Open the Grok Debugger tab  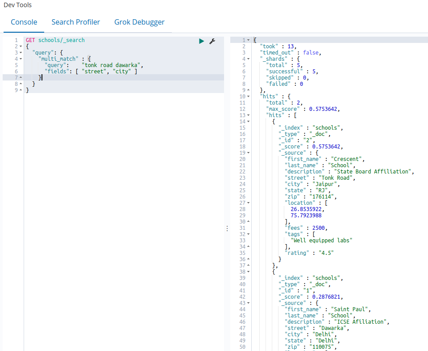(x=139, y=22)
